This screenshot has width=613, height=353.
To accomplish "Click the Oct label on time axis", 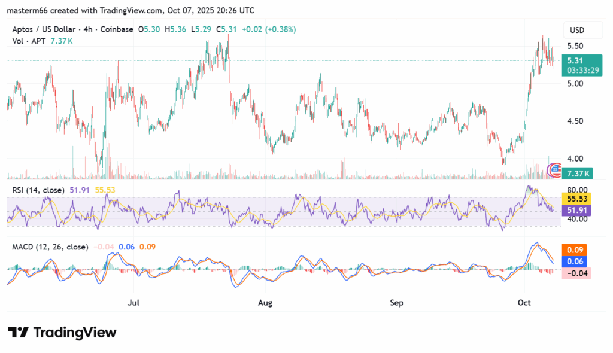I will tap(526, 303).
